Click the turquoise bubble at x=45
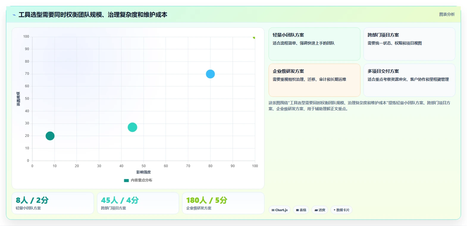Viewport: 467px width, 226px height. point(132,127)
